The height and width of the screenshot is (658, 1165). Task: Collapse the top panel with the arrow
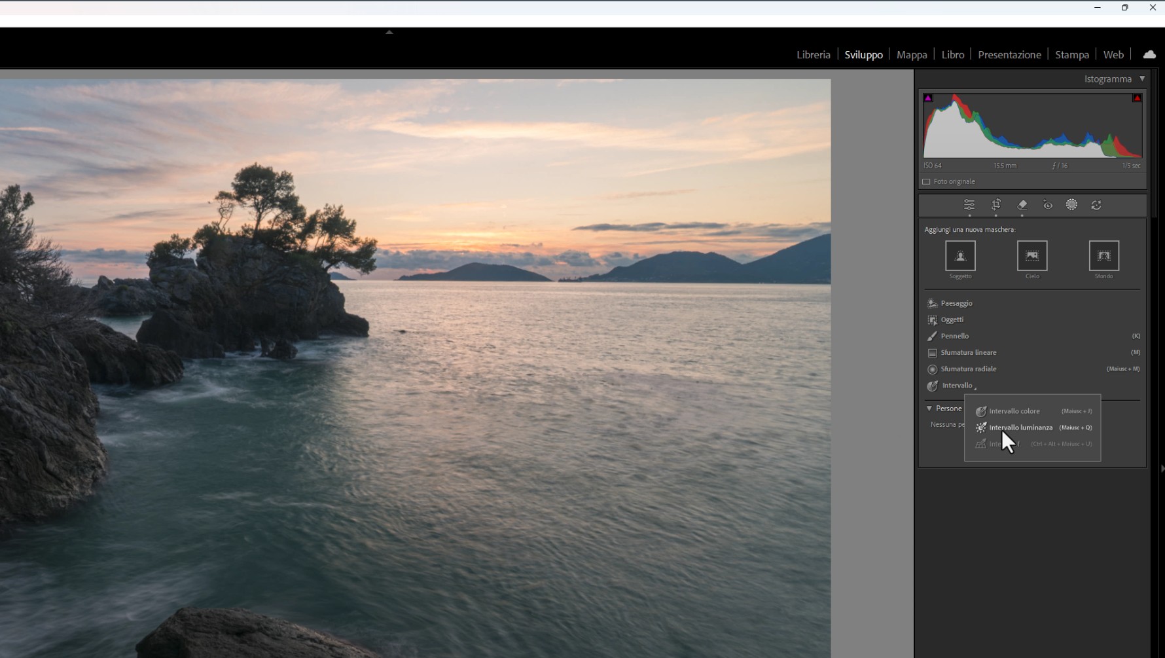[389, 31]
